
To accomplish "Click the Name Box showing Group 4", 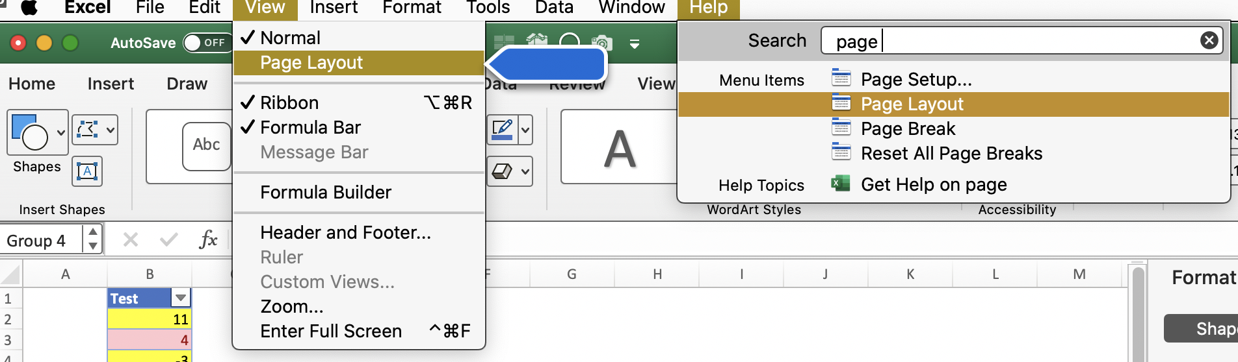I will 42,241.
